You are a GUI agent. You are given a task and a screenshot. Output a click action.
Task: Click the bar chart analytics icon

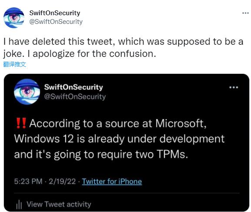[x=19, y=204]
